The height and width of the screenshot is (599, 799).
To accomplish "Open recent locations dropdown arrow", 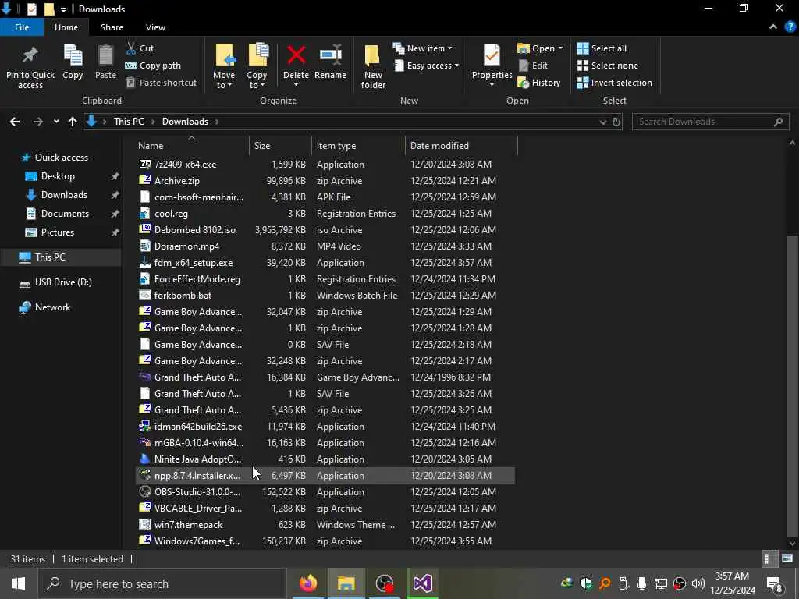I will tap(56, 122).
